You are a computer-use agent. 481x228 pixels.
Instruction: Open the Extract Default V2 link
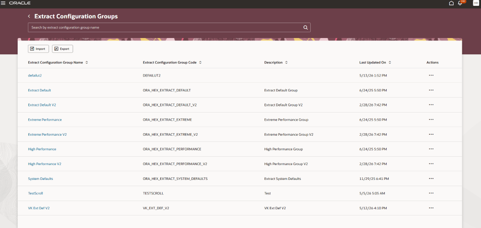tap(42, 105)
